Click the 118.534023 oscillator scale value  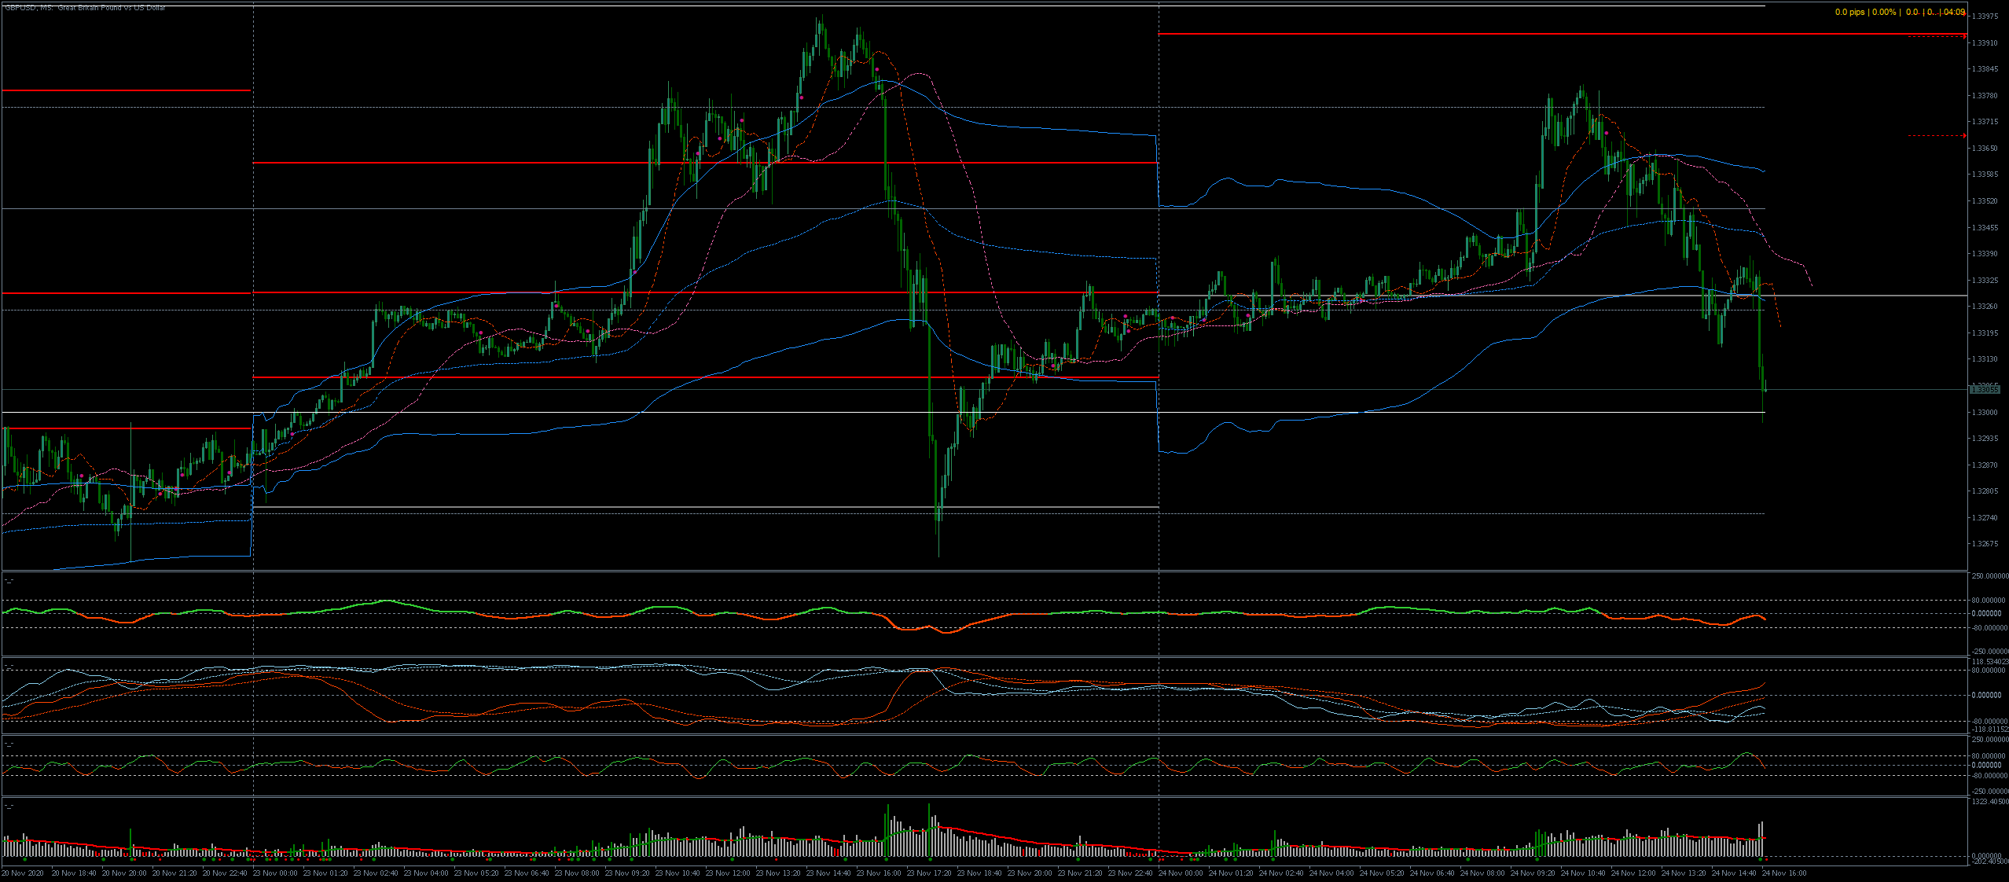[1989, 662]
